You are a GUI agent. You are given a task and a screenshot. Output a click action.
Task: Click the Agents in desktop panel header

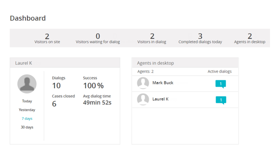click(185, 63)
